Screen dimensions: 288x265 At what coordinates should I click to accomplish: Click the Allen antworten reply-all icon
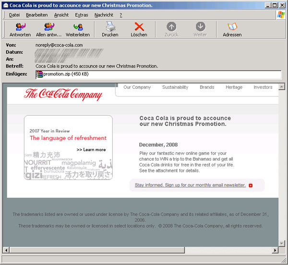pos(49,26)
